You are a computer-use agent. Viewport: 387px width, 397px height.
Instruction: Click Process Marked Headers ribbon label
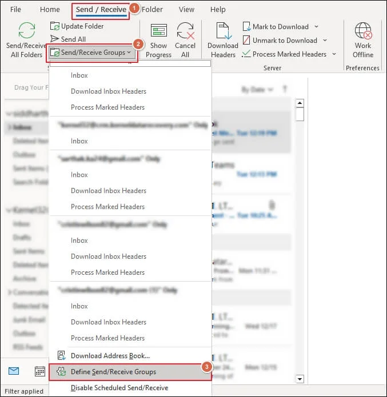point(289,54)
